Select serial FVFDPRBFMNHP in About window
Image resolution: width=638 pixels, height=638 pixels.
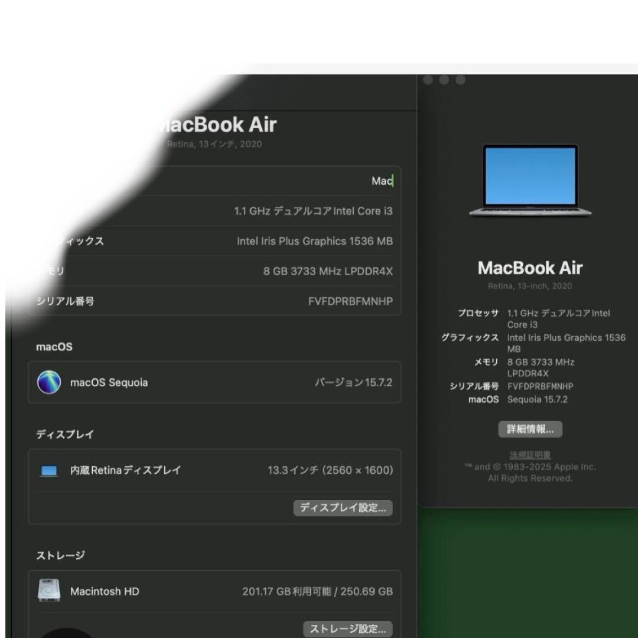[x=540, y=386]
